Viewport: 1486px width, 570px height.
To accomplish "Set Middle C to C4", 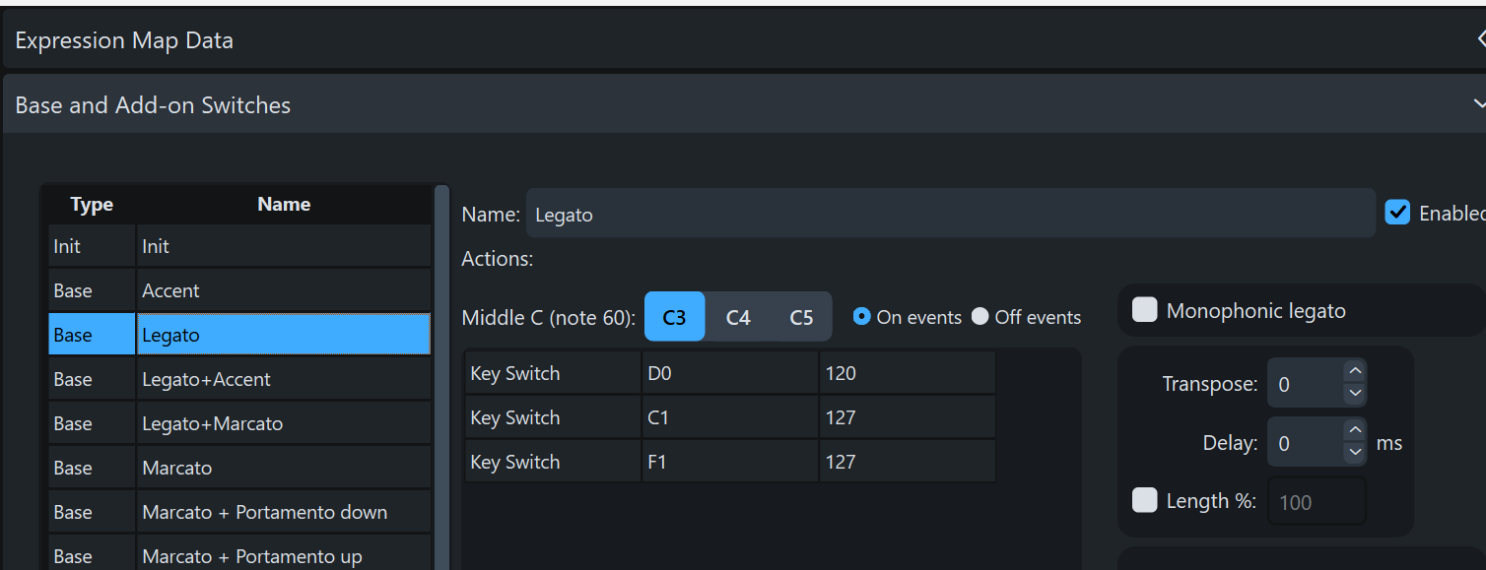I will pos(738,317).
